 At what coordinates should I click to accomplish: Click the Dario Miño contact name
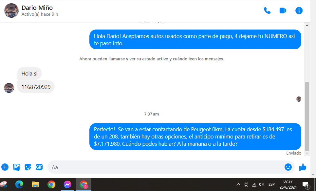[37, 8]
